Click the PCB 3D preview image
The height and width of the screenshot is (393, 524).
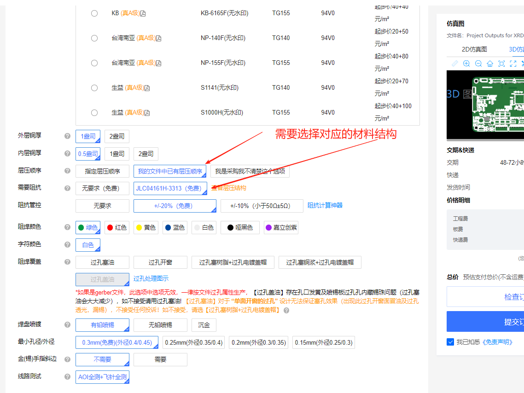pos(485,105)
